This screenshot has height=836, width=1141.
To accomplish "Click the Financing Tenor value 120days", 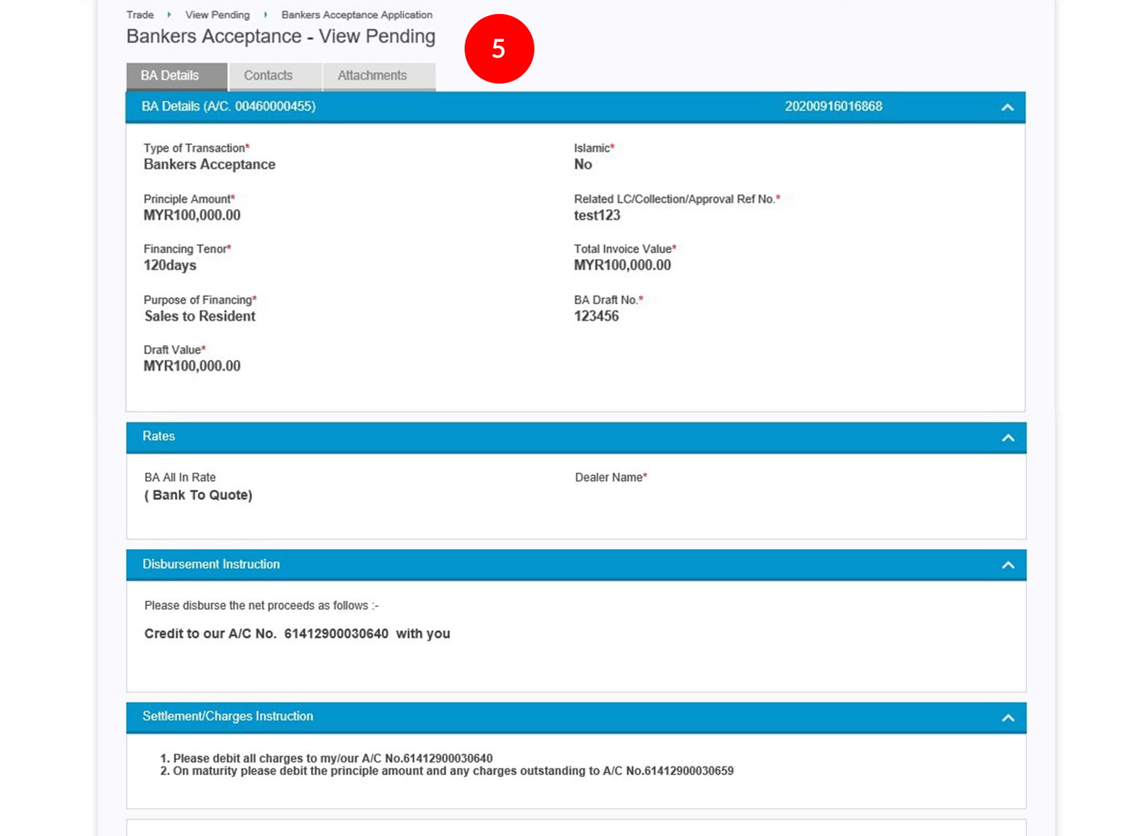I will (170, 265).
